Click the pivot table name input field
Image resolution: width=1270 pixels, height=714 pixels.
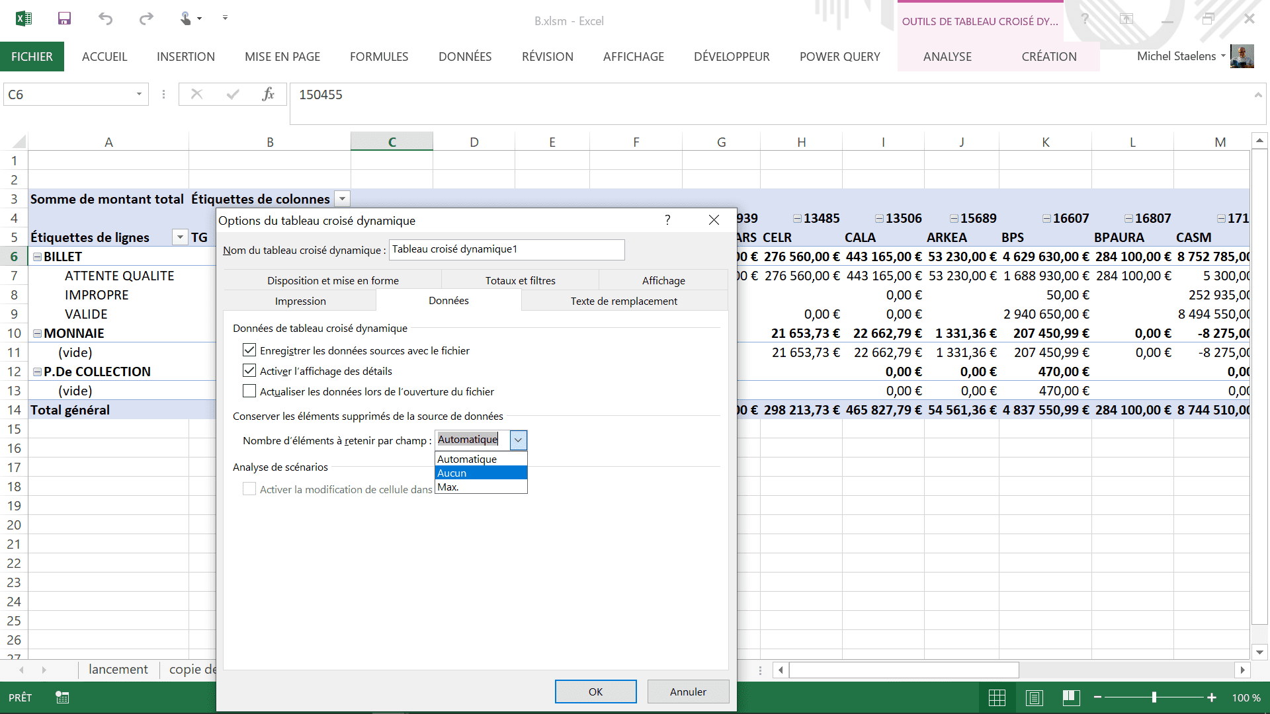pos(506,249)
